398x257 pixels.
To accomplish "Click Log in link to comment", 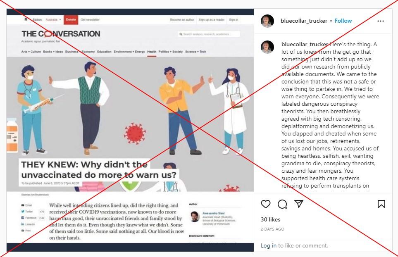I will click(269, 245).
